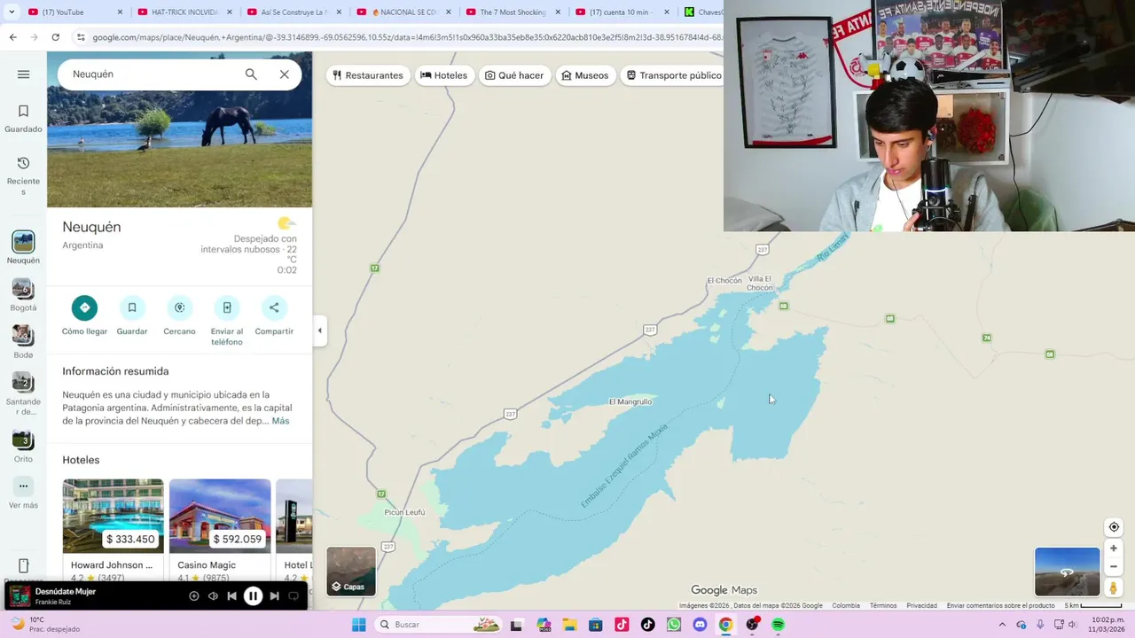
Task: Open Discord from the taskbar
Action: click(700, 625)
